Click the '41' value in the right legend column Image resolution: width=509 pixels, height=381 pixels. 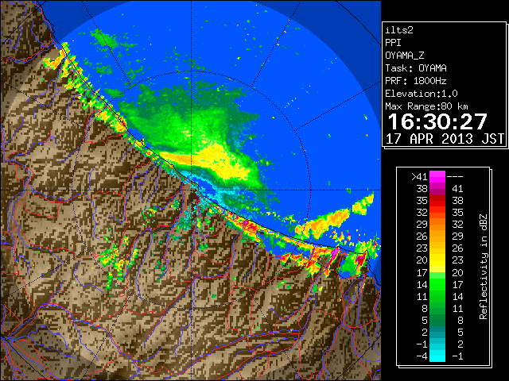tap(457, 189)
